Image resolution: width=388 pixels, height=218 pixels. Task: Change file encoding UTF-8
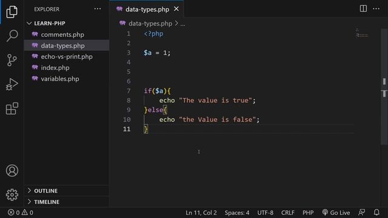266,213
